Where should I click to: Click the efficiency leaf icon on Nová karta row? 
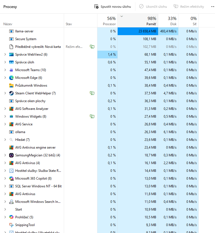point(92,47)
